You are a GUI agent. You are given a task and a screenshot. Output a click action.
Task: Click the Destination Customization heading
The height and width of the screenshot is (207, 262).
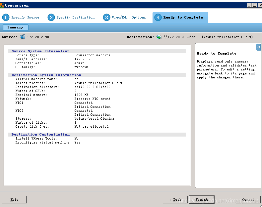click(x=40, y=135)
